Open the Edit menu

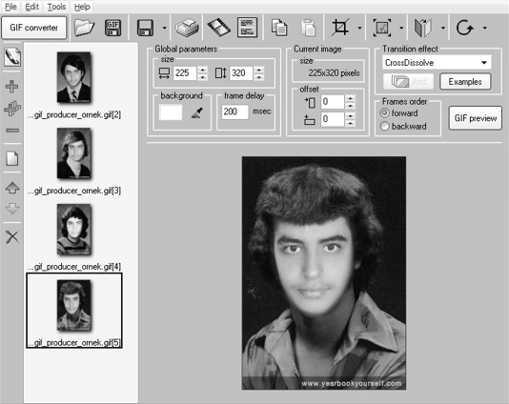pyautogui.click(x=31, y=7)
